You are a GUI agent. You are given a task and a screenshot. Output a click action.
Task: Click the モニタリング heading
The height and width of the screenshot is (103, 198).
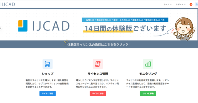(148, 74)
